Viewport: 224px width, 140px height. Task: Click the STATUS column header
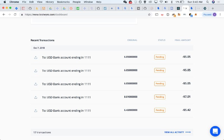pyautogui.click(x=162, y=40)
